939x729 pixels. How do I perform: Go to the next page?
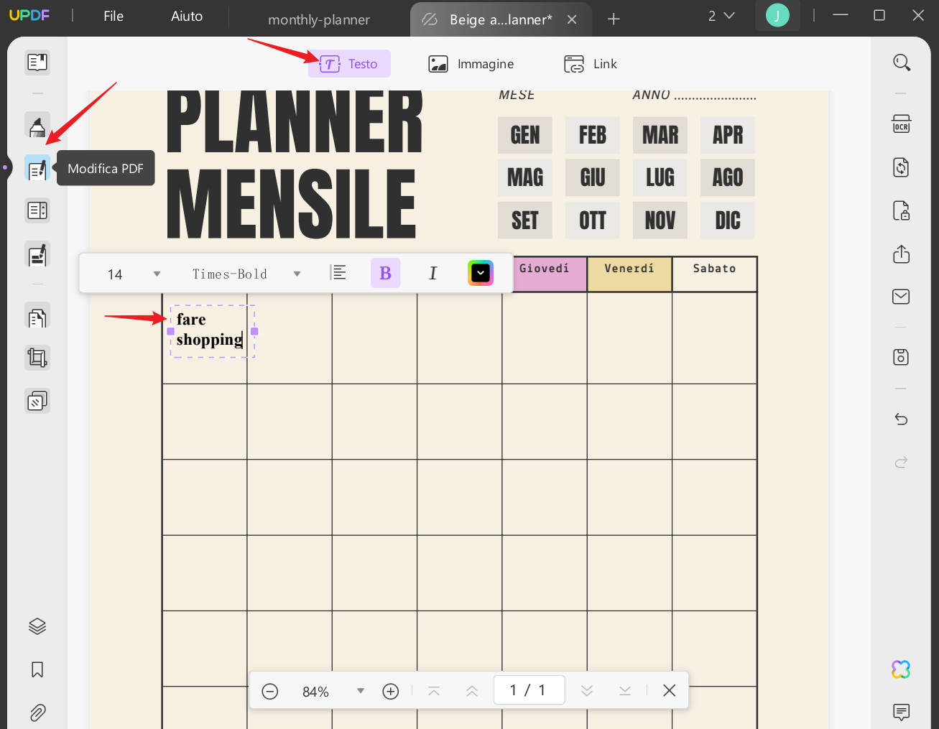[587, 691]
